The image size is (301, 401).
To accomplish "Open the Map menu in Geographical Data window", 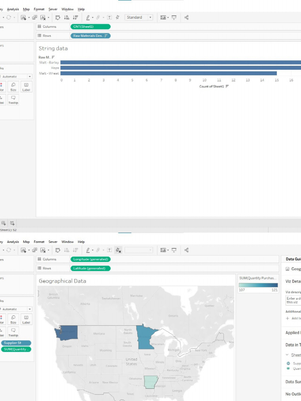I will [x=26, y=242].
